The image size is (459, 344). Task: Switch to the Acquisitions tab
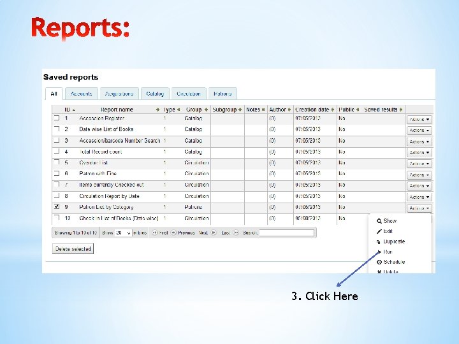[x=119, y=94]
